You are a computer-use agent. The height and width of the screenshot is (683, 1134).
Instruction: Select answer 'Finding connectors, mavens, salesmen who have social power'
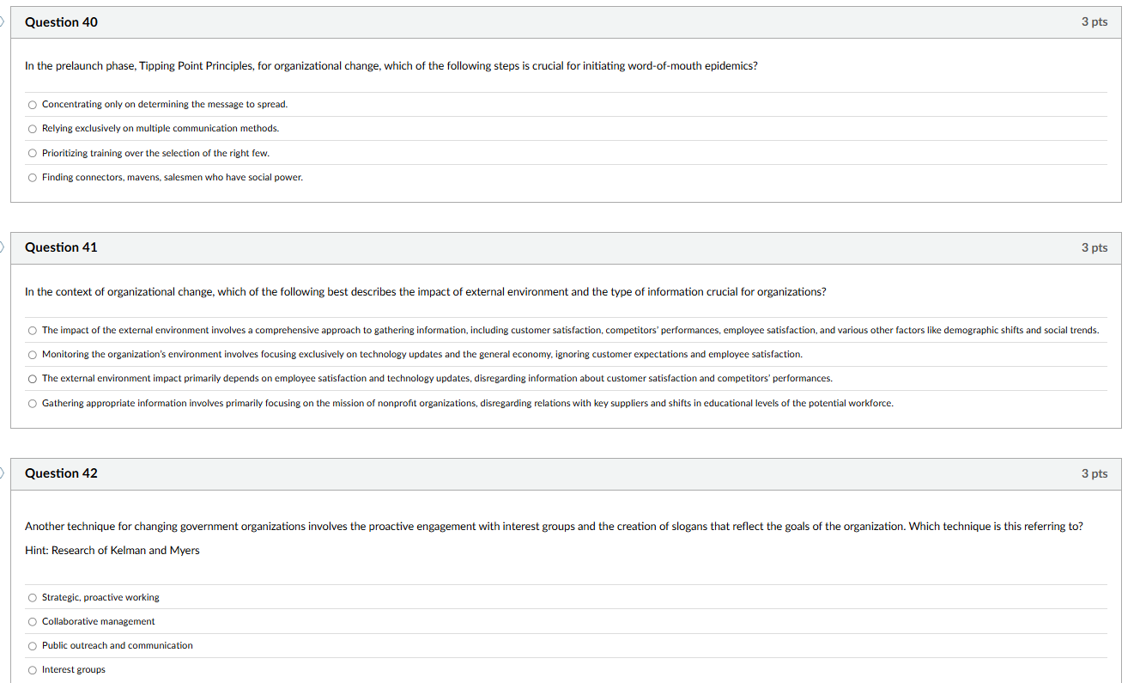click(32, 177)
